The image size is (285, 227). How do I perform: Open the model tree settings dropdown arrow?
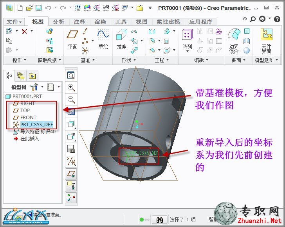point(42,87)
